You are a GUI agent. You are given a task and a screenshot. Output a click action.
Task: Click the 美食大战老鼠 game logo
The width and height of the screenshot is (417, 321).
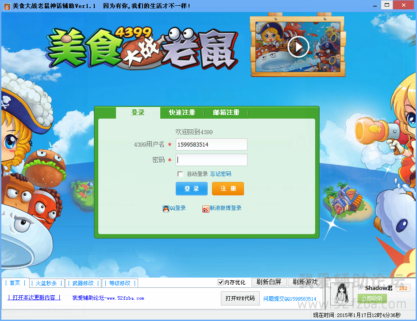coord(142,48)
